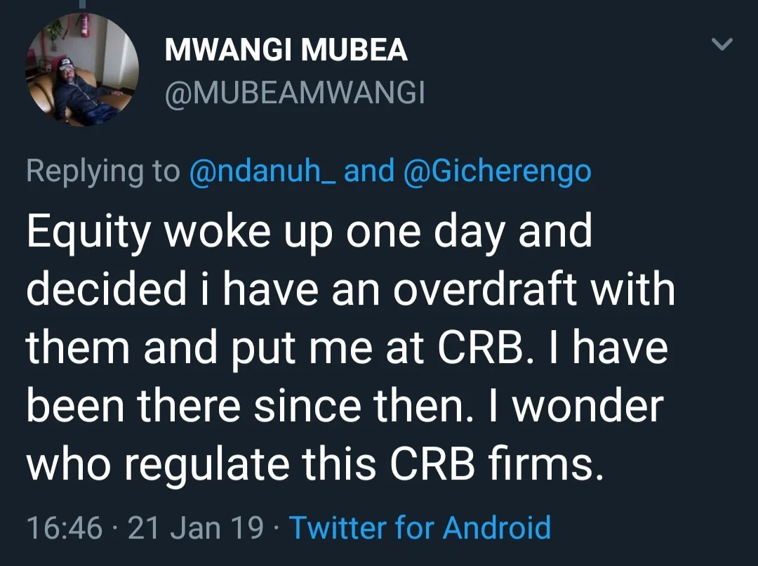Click the word 'wonder' in the tweet

[590, 407]
